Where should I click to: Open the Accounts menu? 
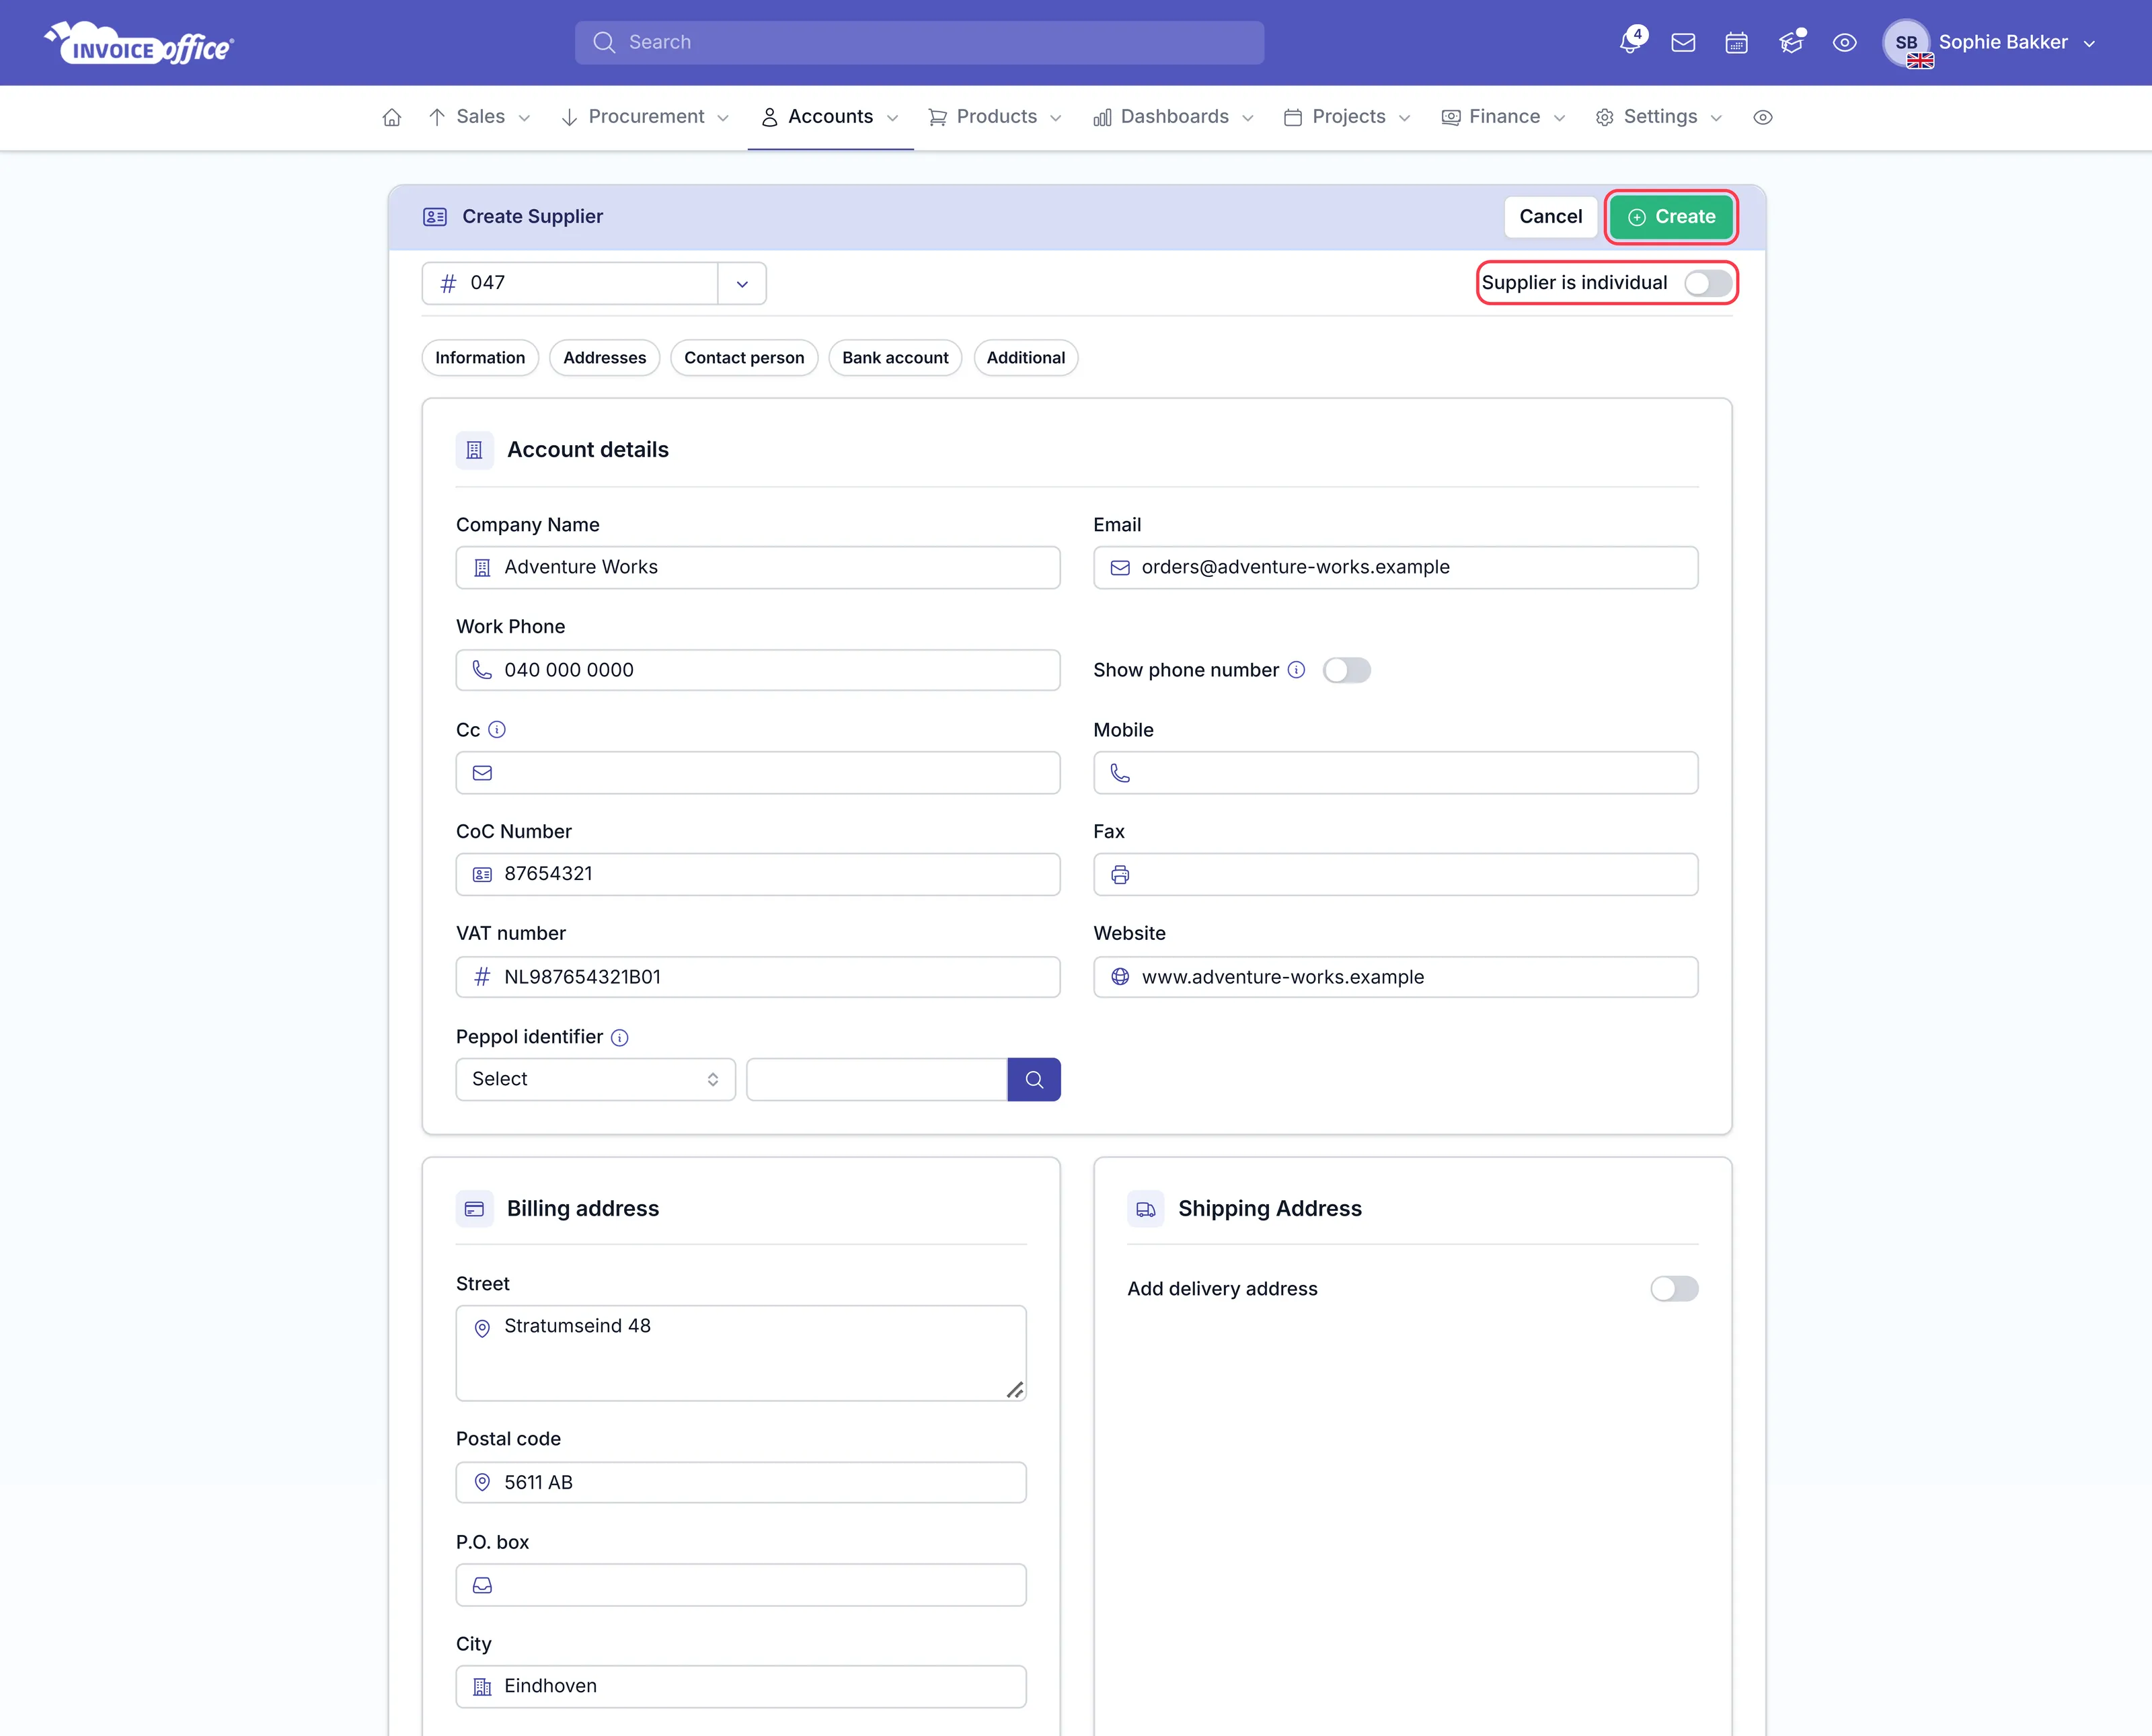[x=830, y=117]
